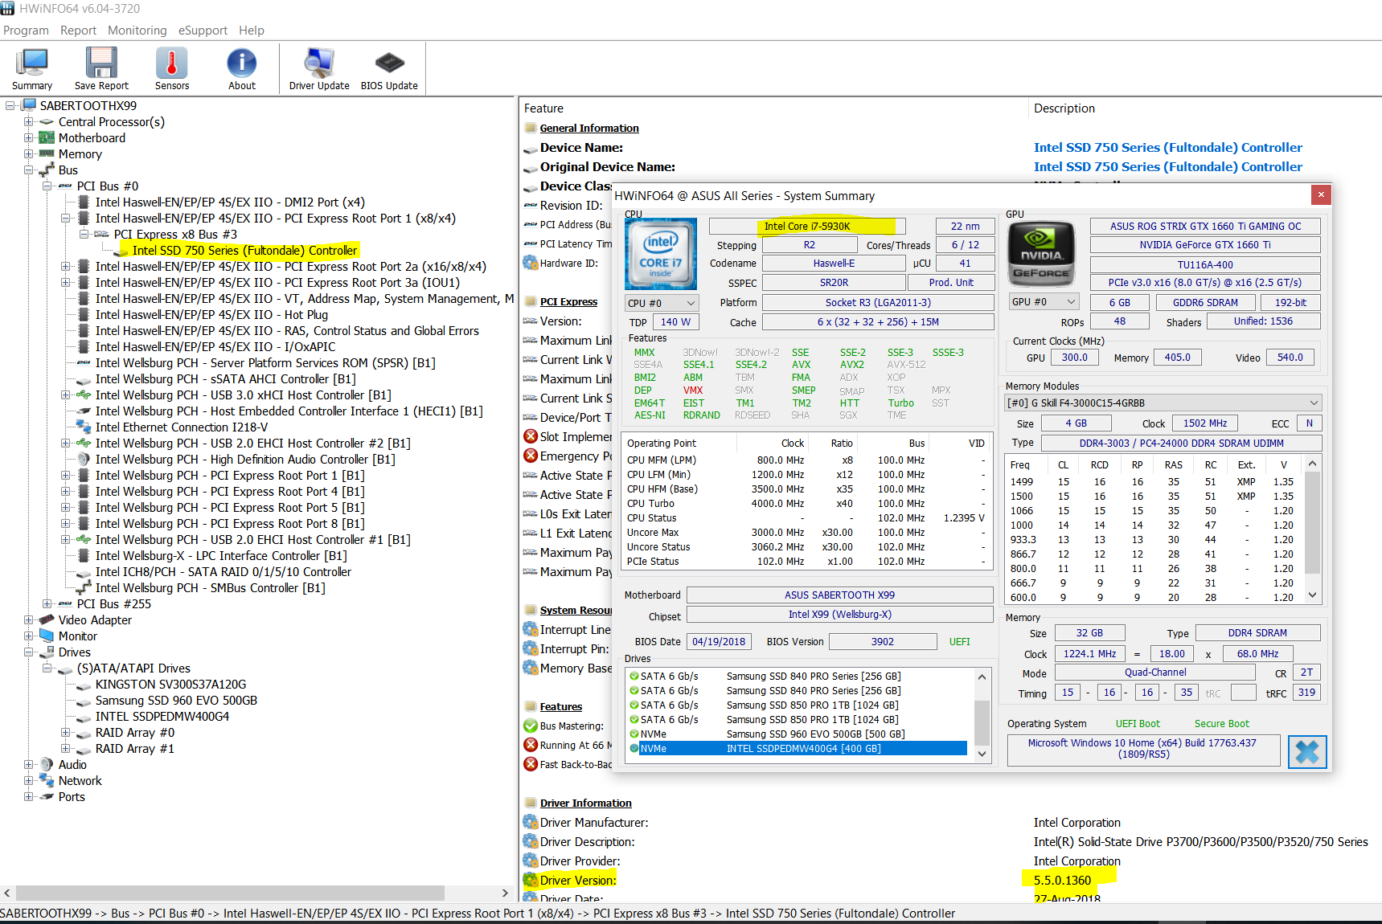The width and height of the screenshot is (1382, 924).
Task: Close the System Summary window
Action: tap(1321, 194)
